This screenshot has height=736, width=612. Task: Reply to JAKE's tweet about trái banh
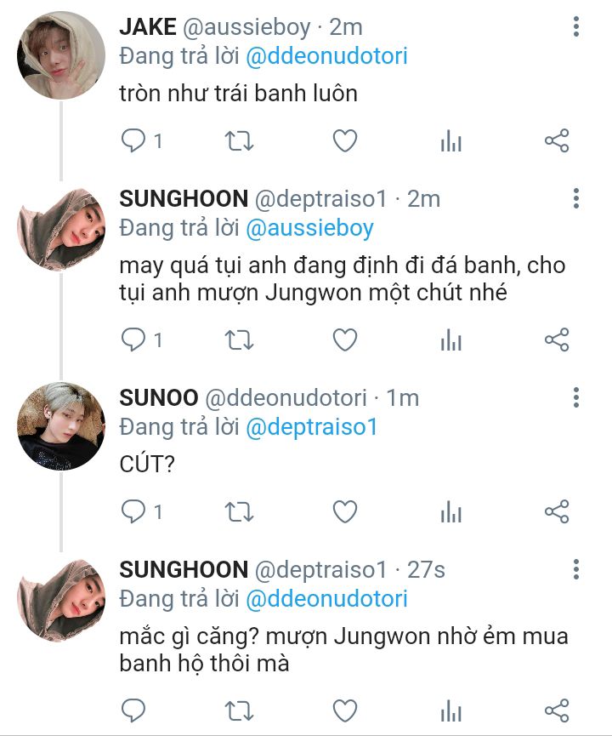[134, 141]
